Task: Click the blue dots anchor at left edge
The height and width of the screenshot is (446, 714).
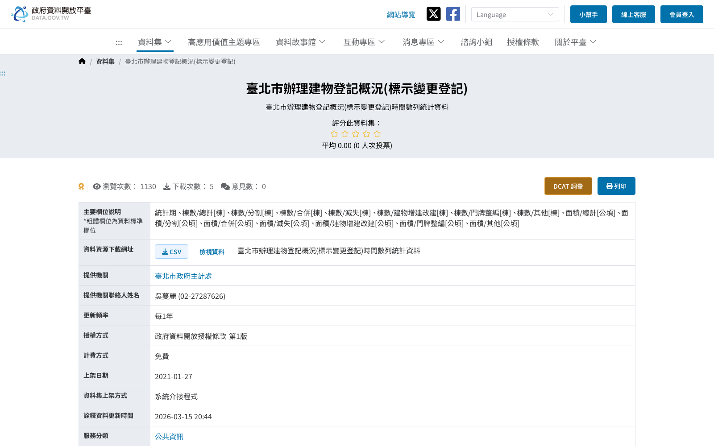Action: click(x=3, y=73)
